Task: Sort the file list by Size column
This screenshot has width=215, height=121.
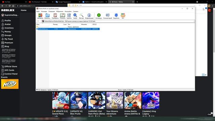Action: click(55, 25)
